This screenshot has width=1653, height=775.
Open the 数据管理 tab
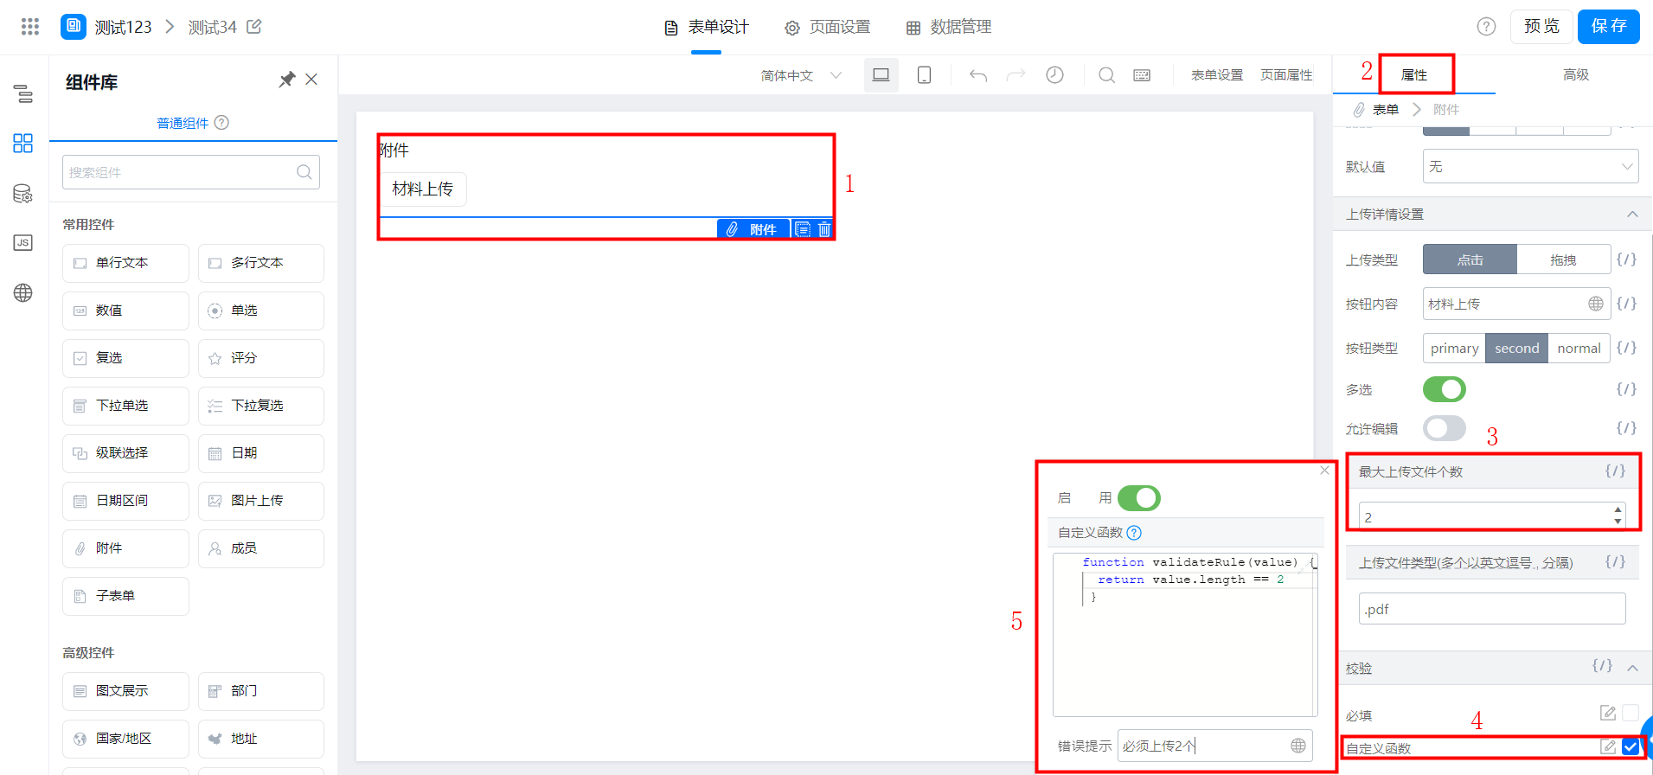(949, 27)
